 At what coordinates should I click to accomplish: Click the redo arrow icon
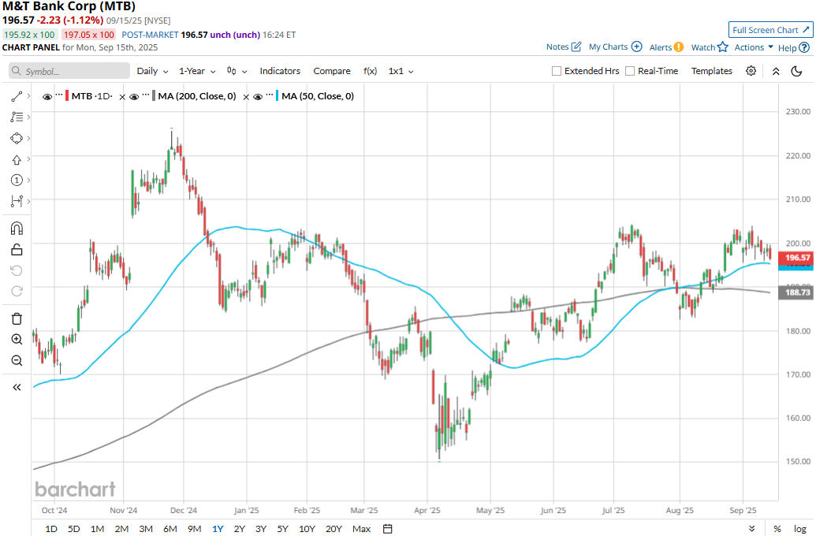[17, 292]
